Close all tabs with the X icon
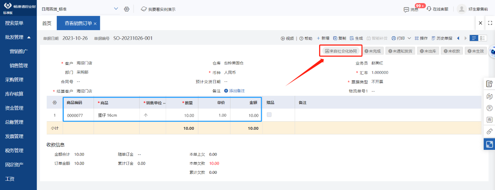 click(x=480, y=23)
